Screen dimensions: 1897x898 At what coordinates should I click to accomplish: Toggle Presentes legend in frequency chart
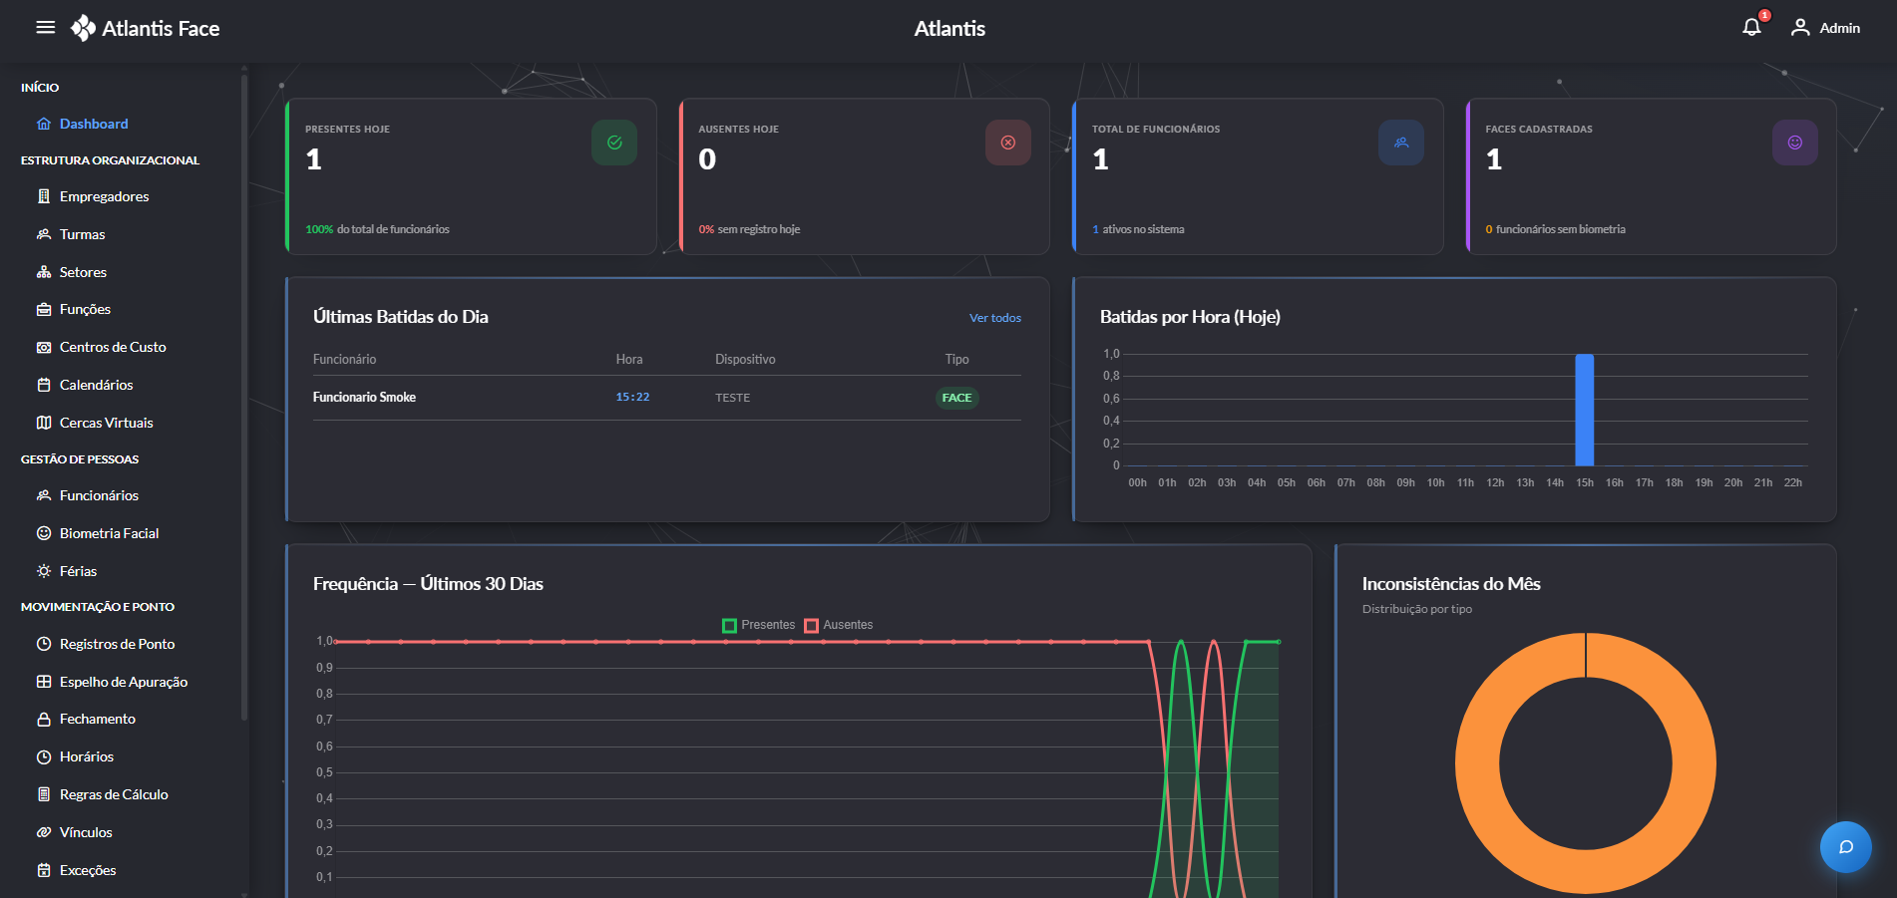tap(758, 625)
